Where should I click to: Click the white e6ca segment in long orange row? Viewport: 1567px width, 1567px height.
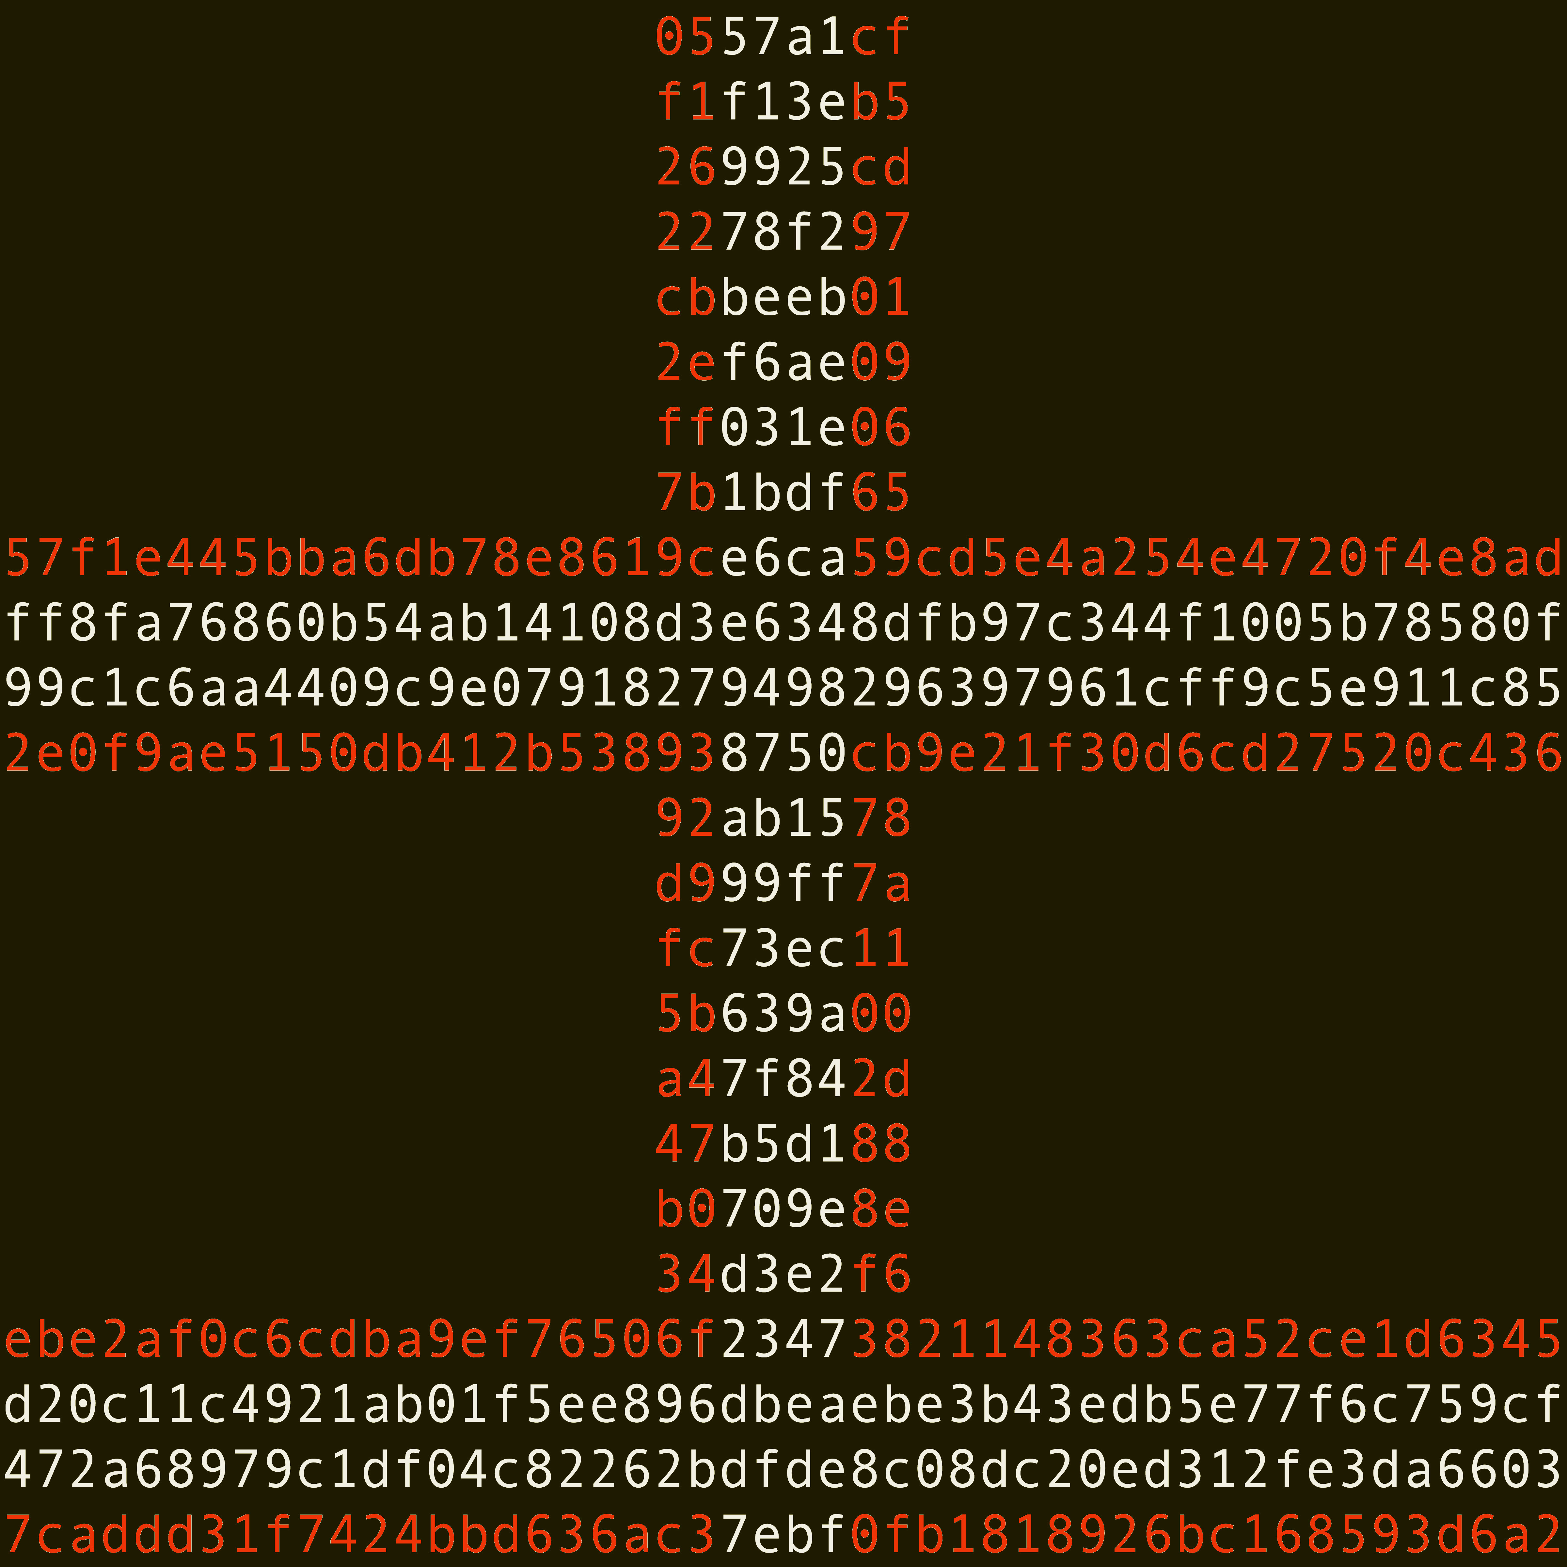783,558
